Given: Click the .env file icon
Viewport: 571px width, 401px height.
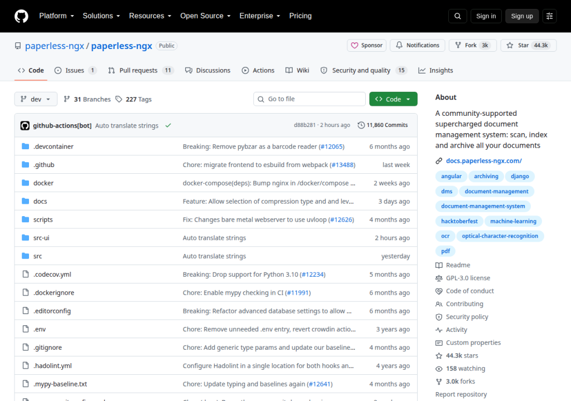Looking at the screenshot, I should (26, 329).
